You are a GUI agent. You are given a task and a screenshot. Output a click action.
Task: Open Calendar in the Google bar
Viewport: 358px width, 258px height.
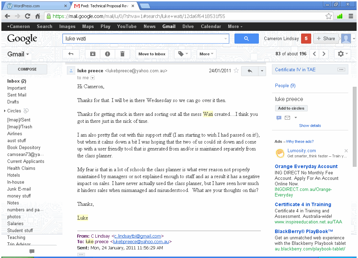(x=211, y=27)
